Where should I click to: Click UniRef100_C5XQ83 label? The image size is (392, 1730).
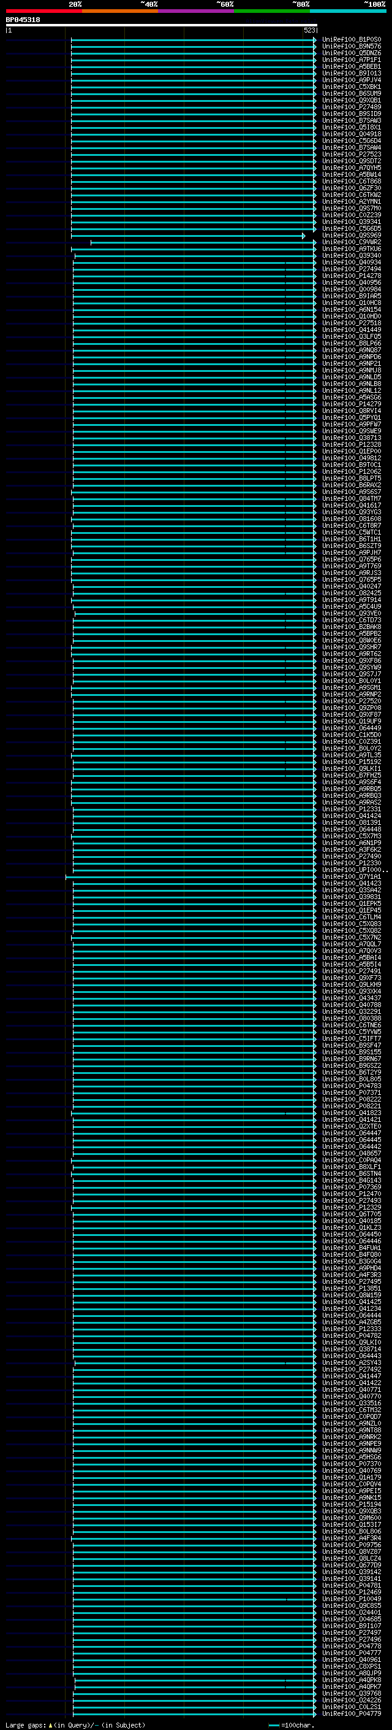(x=352, y=924)
